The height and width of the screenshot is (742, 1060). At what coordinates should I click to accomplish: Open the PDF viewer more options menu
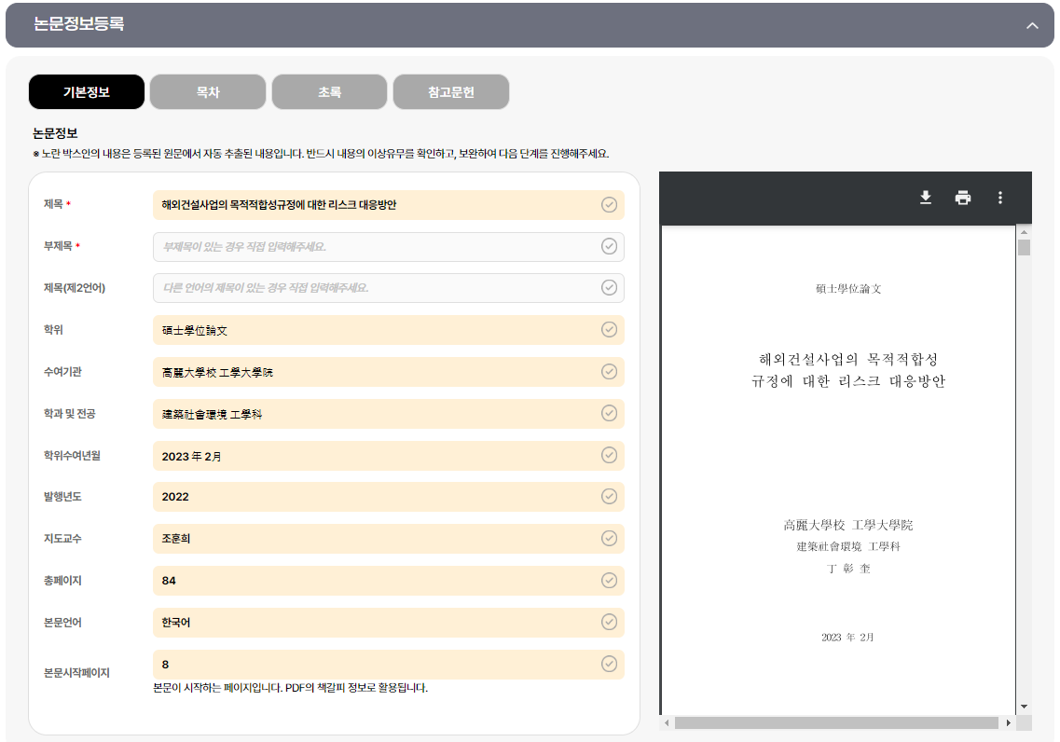[x=999, y=198]
